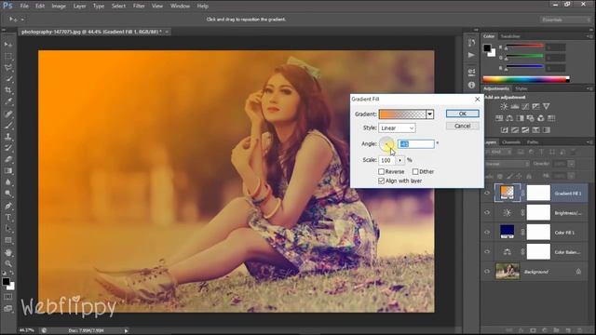Add a Curves adjustment
The height and width of the screenshot is (335, 596).
tap(525, 107)
